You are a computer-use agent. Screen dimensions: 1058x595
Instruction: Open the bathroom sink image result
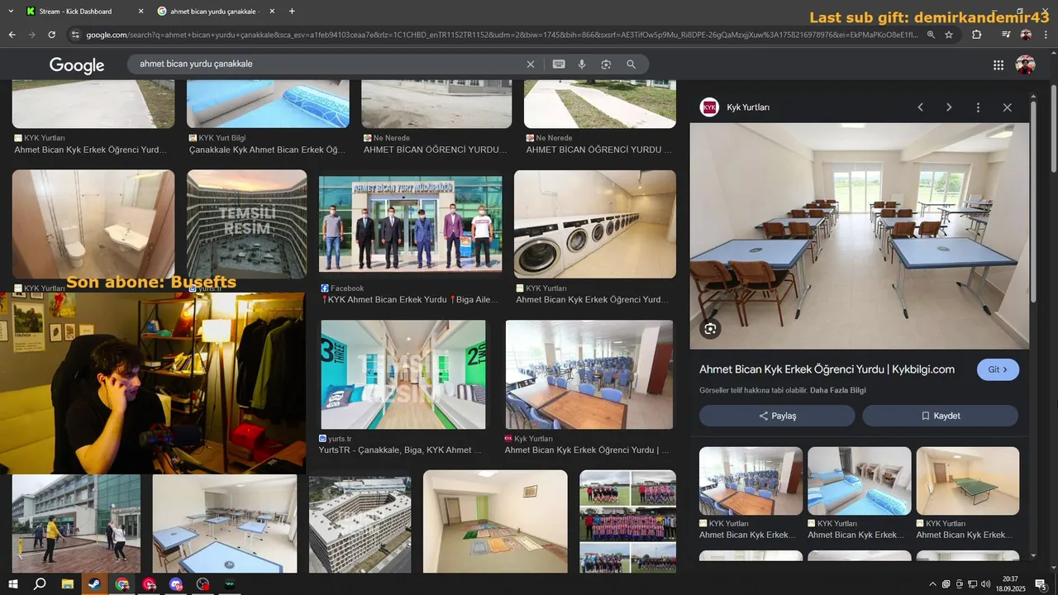(x=93, y=224)
